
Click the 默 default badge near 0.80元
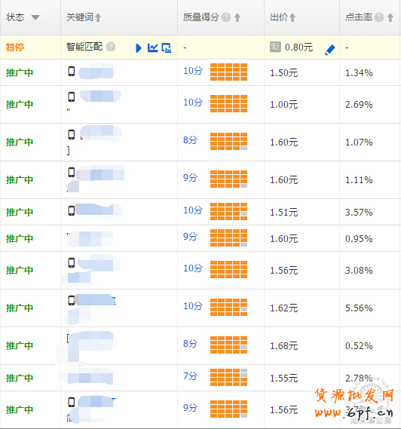(275, 47)
